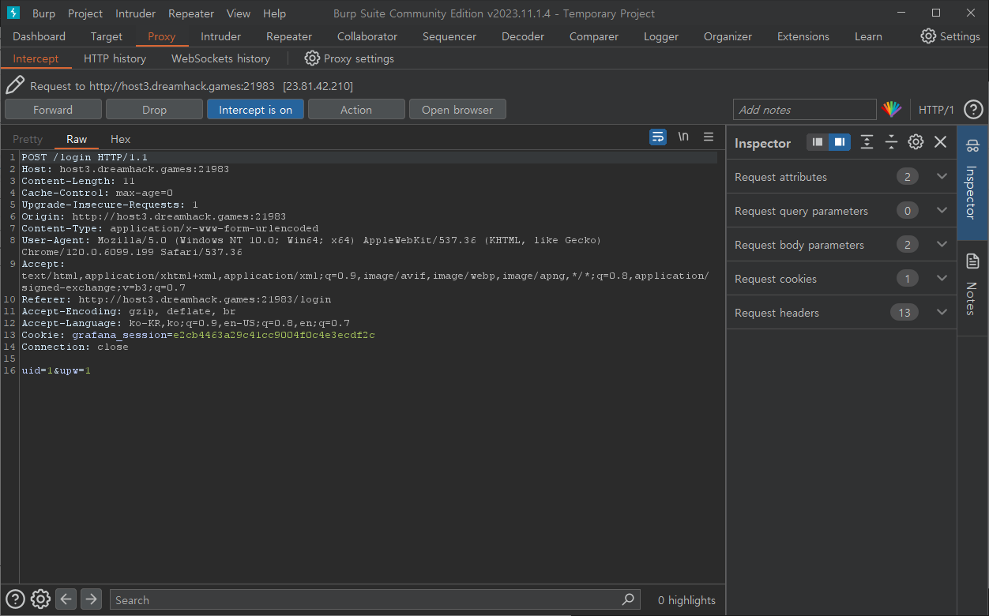The height and width of the screenshot is (616, 989).
Task: Open the editor hamburger options menu
Action: point(709,137)
